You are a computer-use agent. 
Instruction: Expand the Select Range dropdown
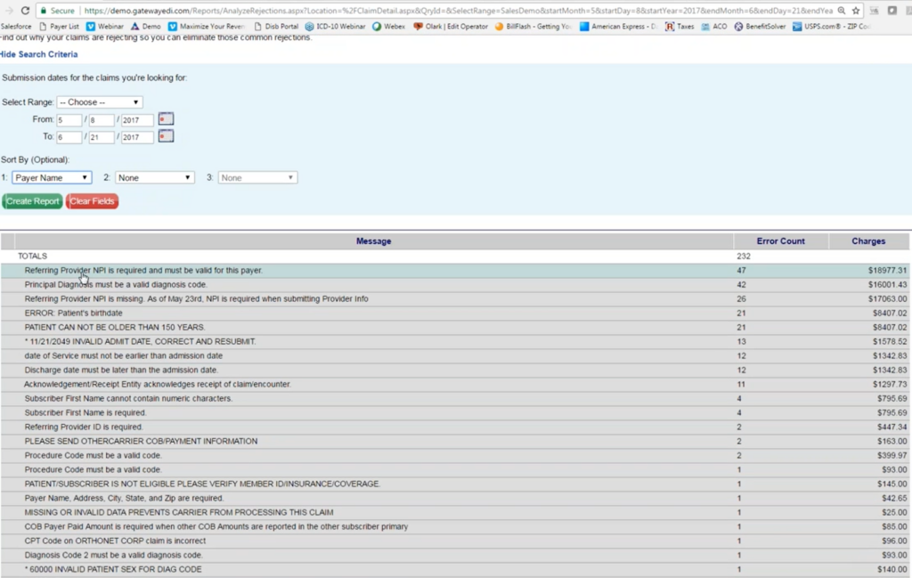[99, 102]
